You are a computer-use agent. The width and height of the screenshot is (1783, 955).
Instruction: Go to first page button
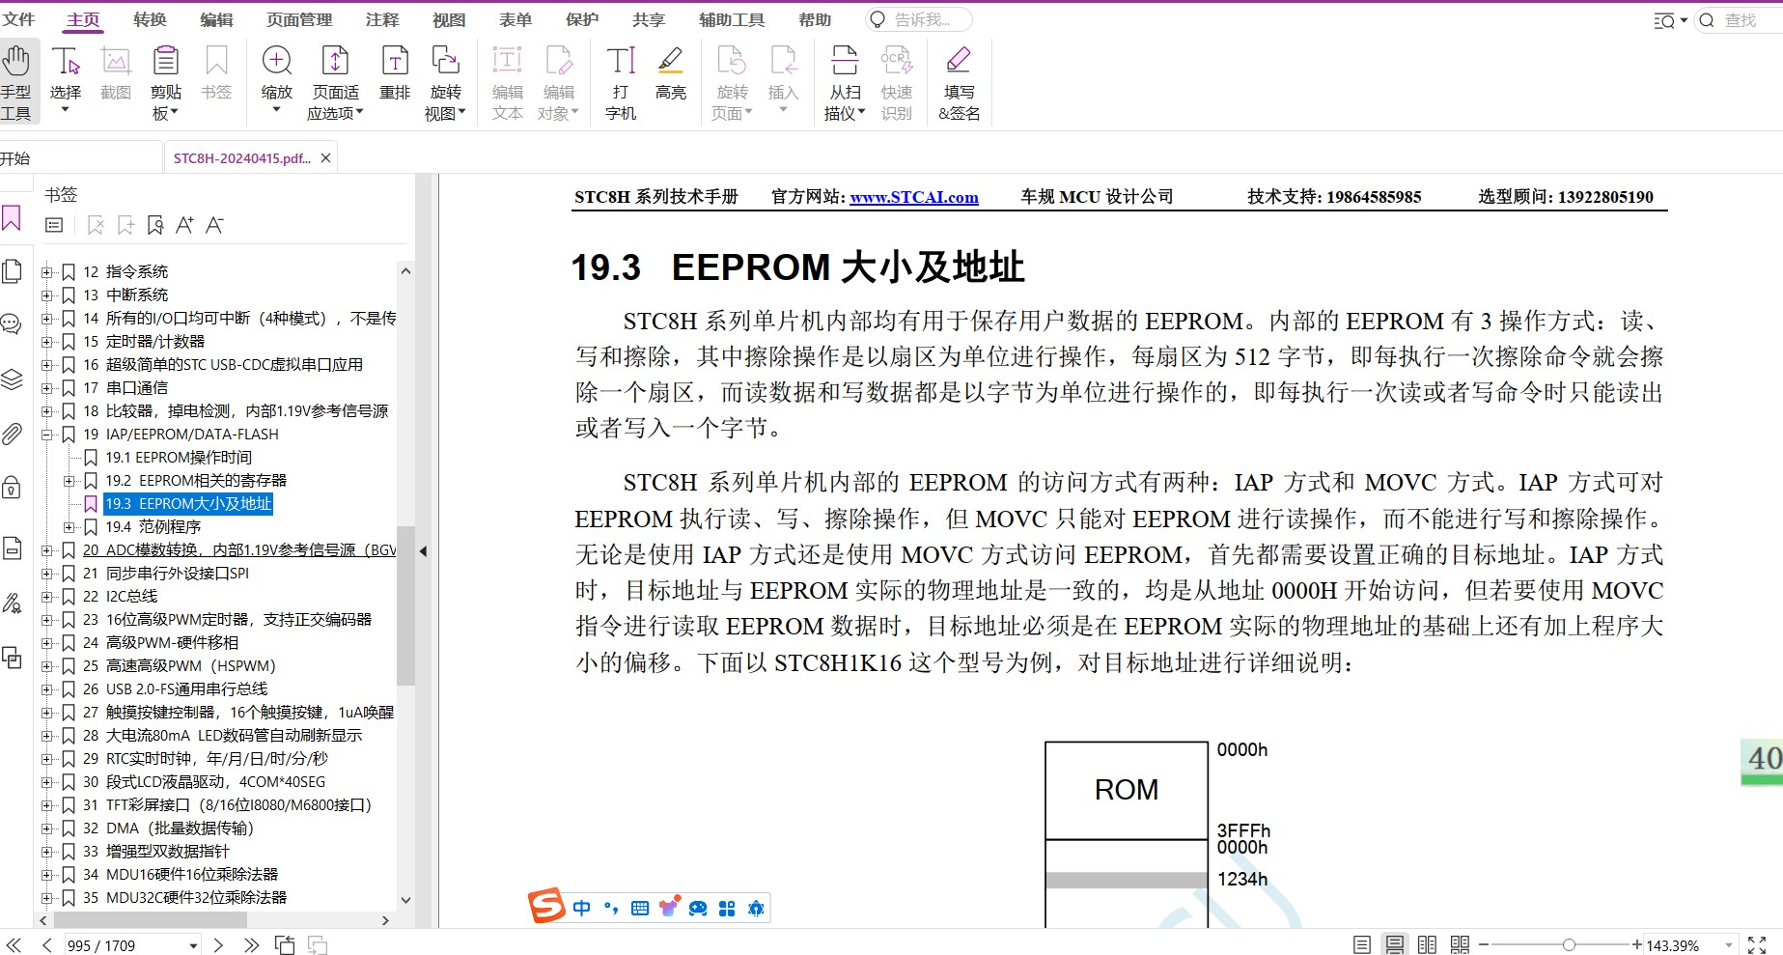14,945
